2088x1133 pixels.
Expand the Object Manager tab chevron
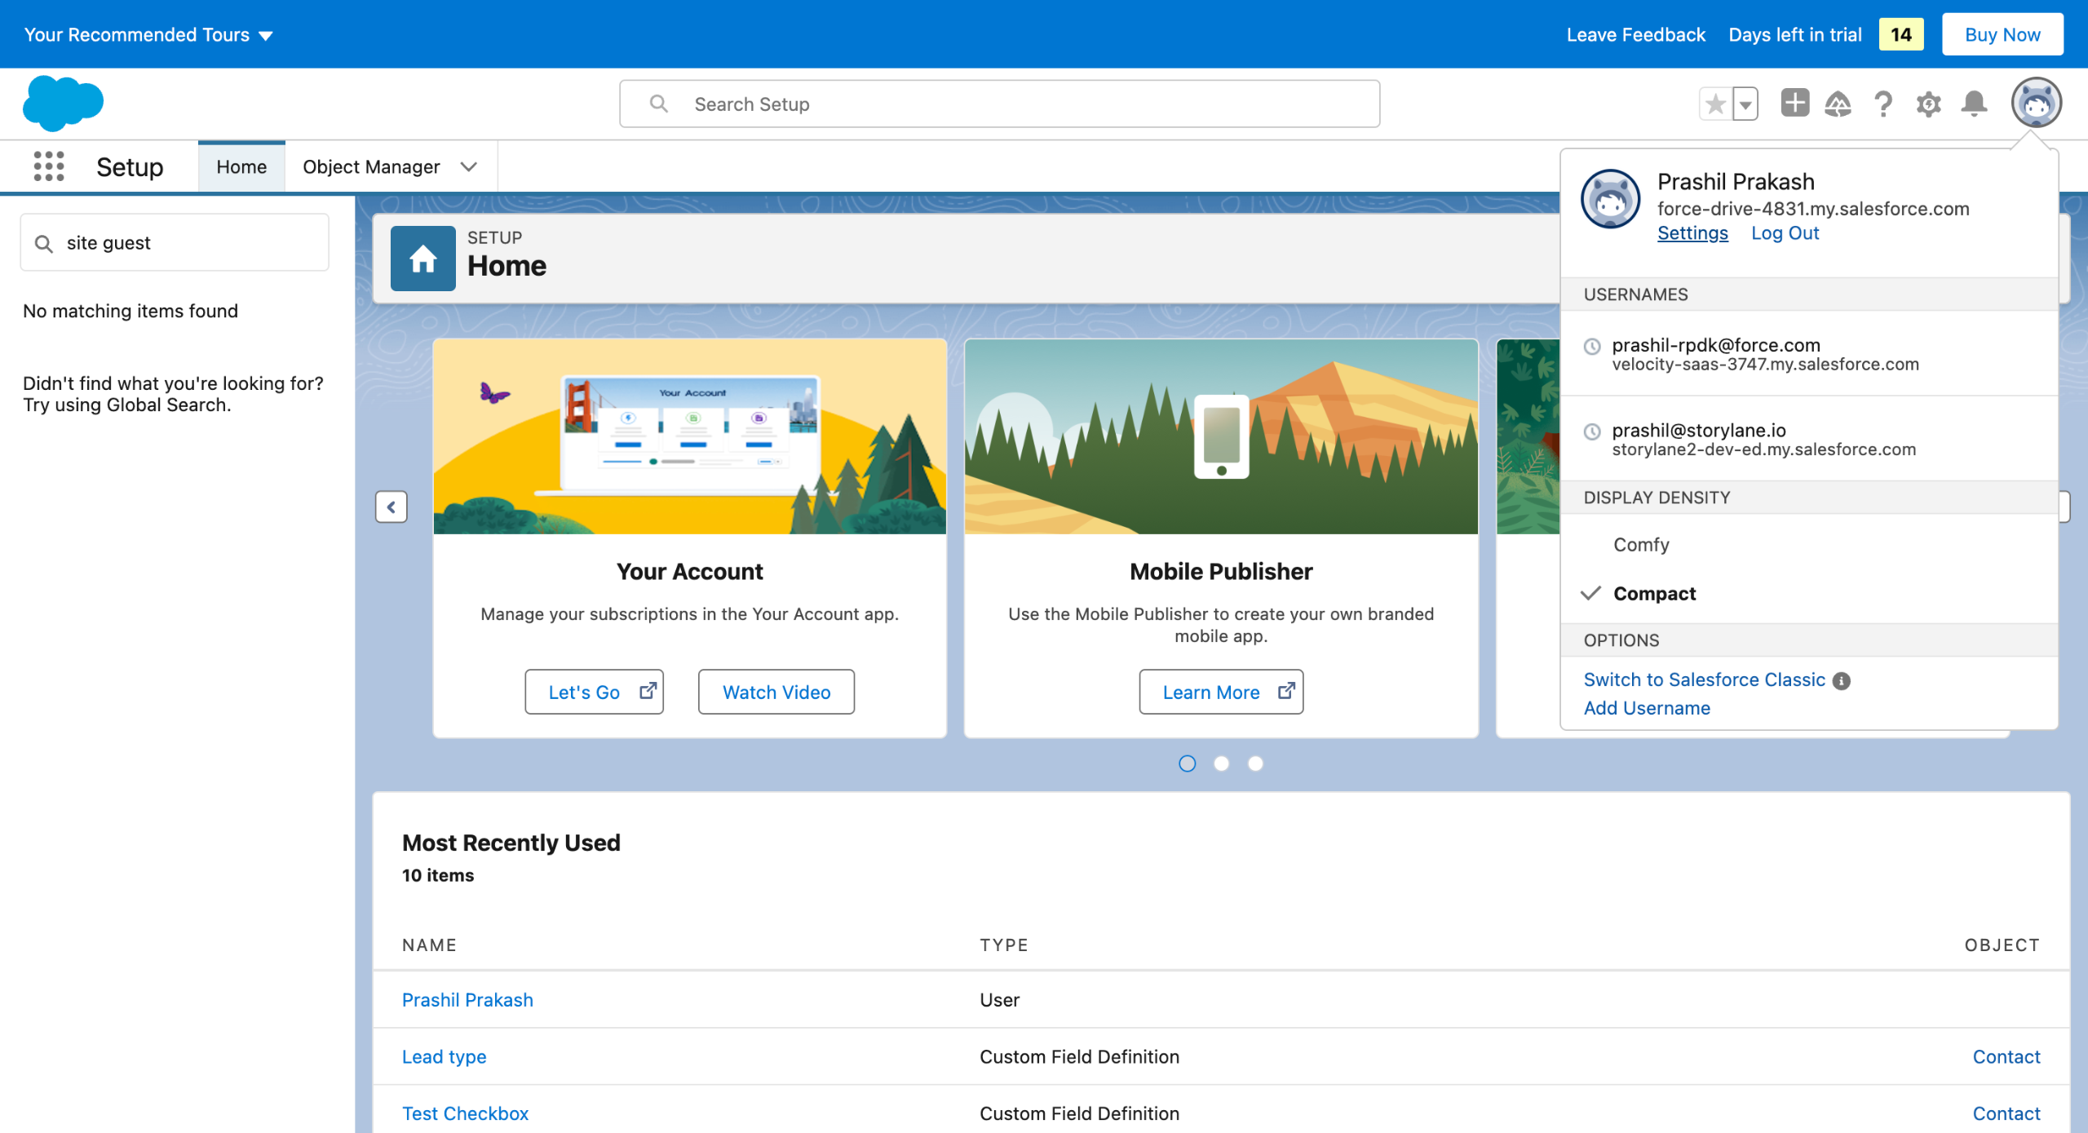(x=468, y=166)
